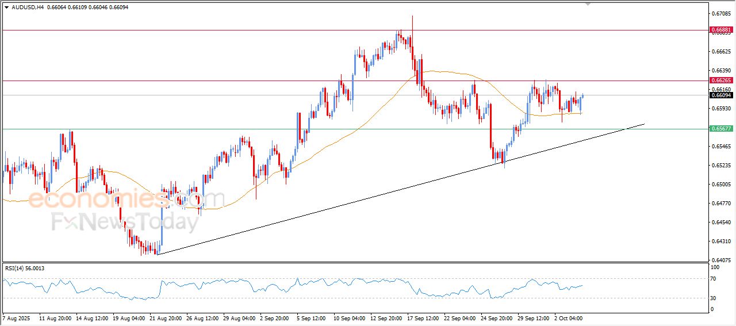Click the 7 Aug 2025 date label
736x326 pixels.
point(18,317)
